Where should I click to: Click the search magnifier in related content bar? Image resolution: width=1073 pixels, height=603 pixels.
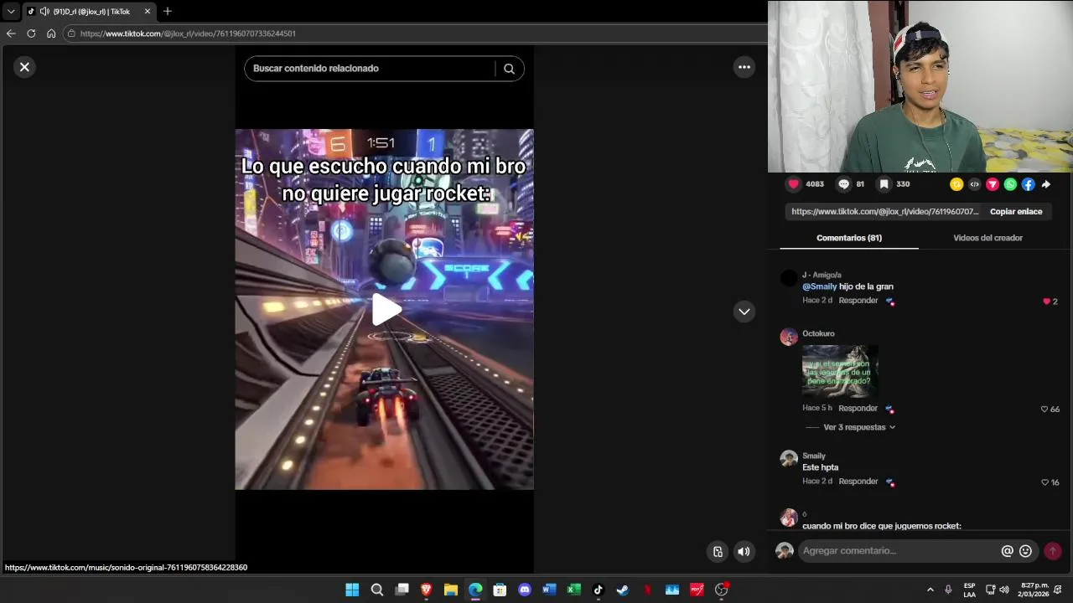(509, 69)
